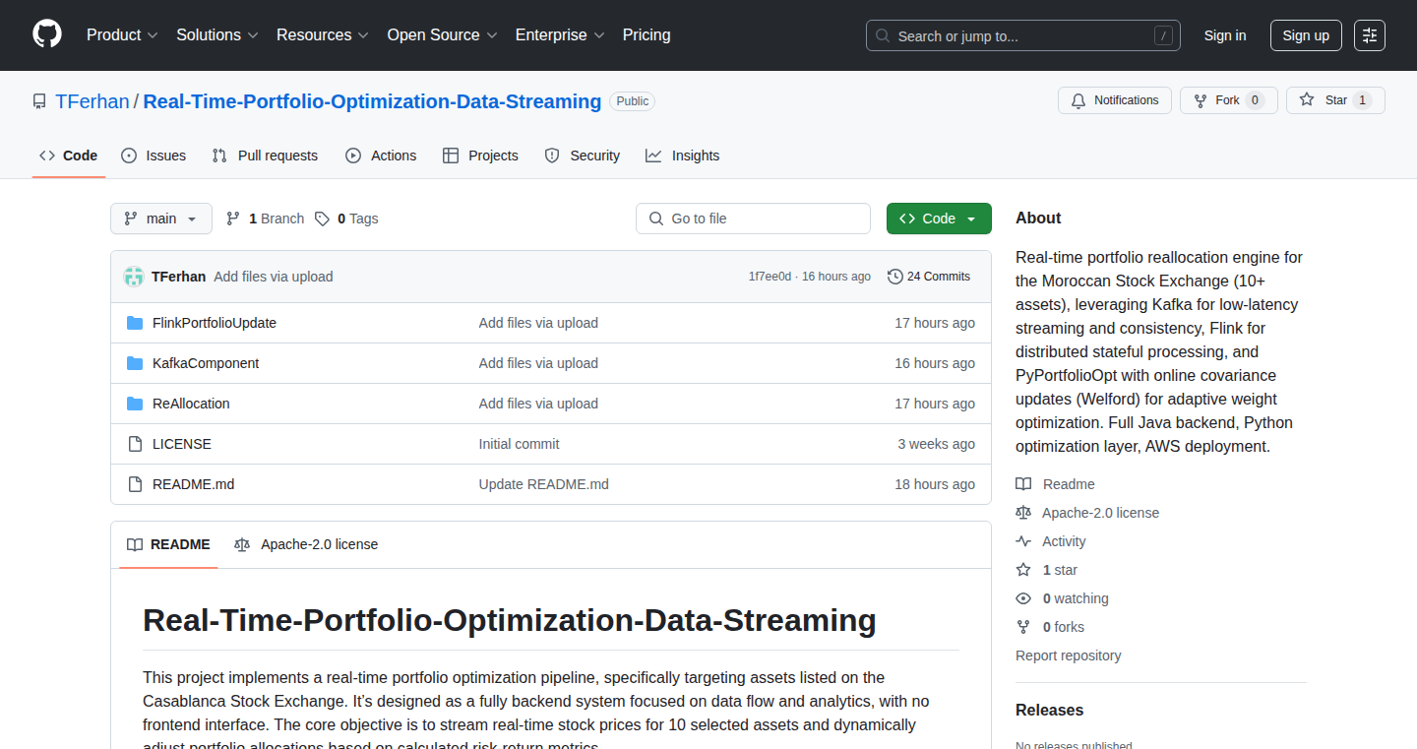Open commit hash 1f7ee0d

pos(770,277)
